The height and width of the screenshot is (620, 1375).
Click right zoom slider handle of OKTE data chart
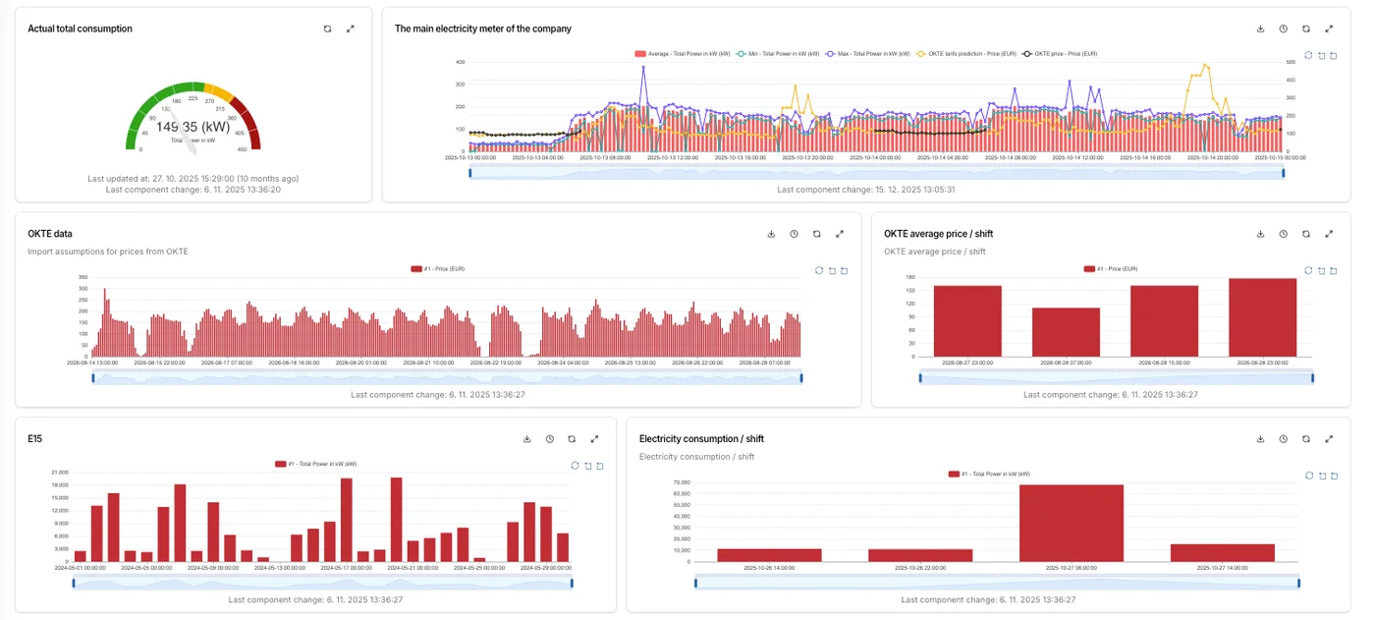pos(801,377)
